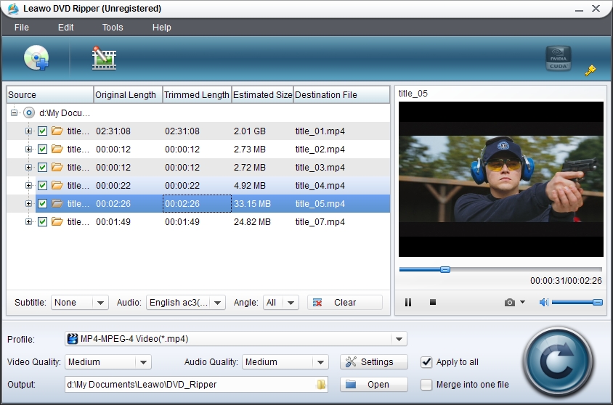Click the playback progress slider handle

click(445, 269)
